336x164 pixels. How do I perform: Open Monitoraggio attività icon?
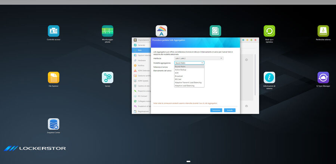(x=108, y=31)
